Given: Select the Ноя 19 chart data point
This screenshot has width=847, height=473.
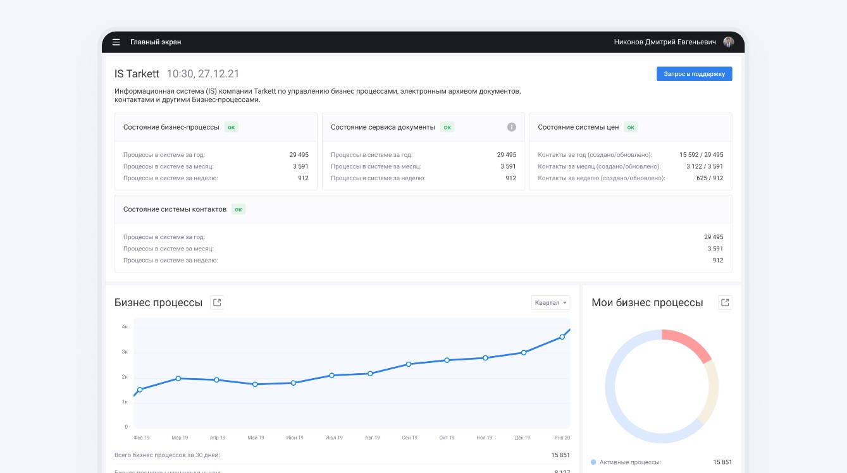Looking at the screenshot, I should click(x=485, y=358).
